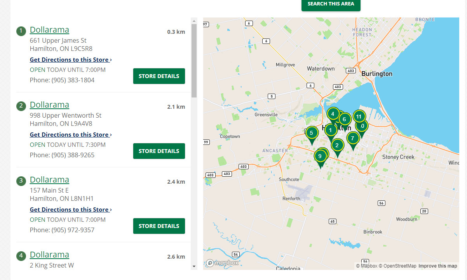Click Get Directions for the Upper Wentworth store

(x=71, y=134)
